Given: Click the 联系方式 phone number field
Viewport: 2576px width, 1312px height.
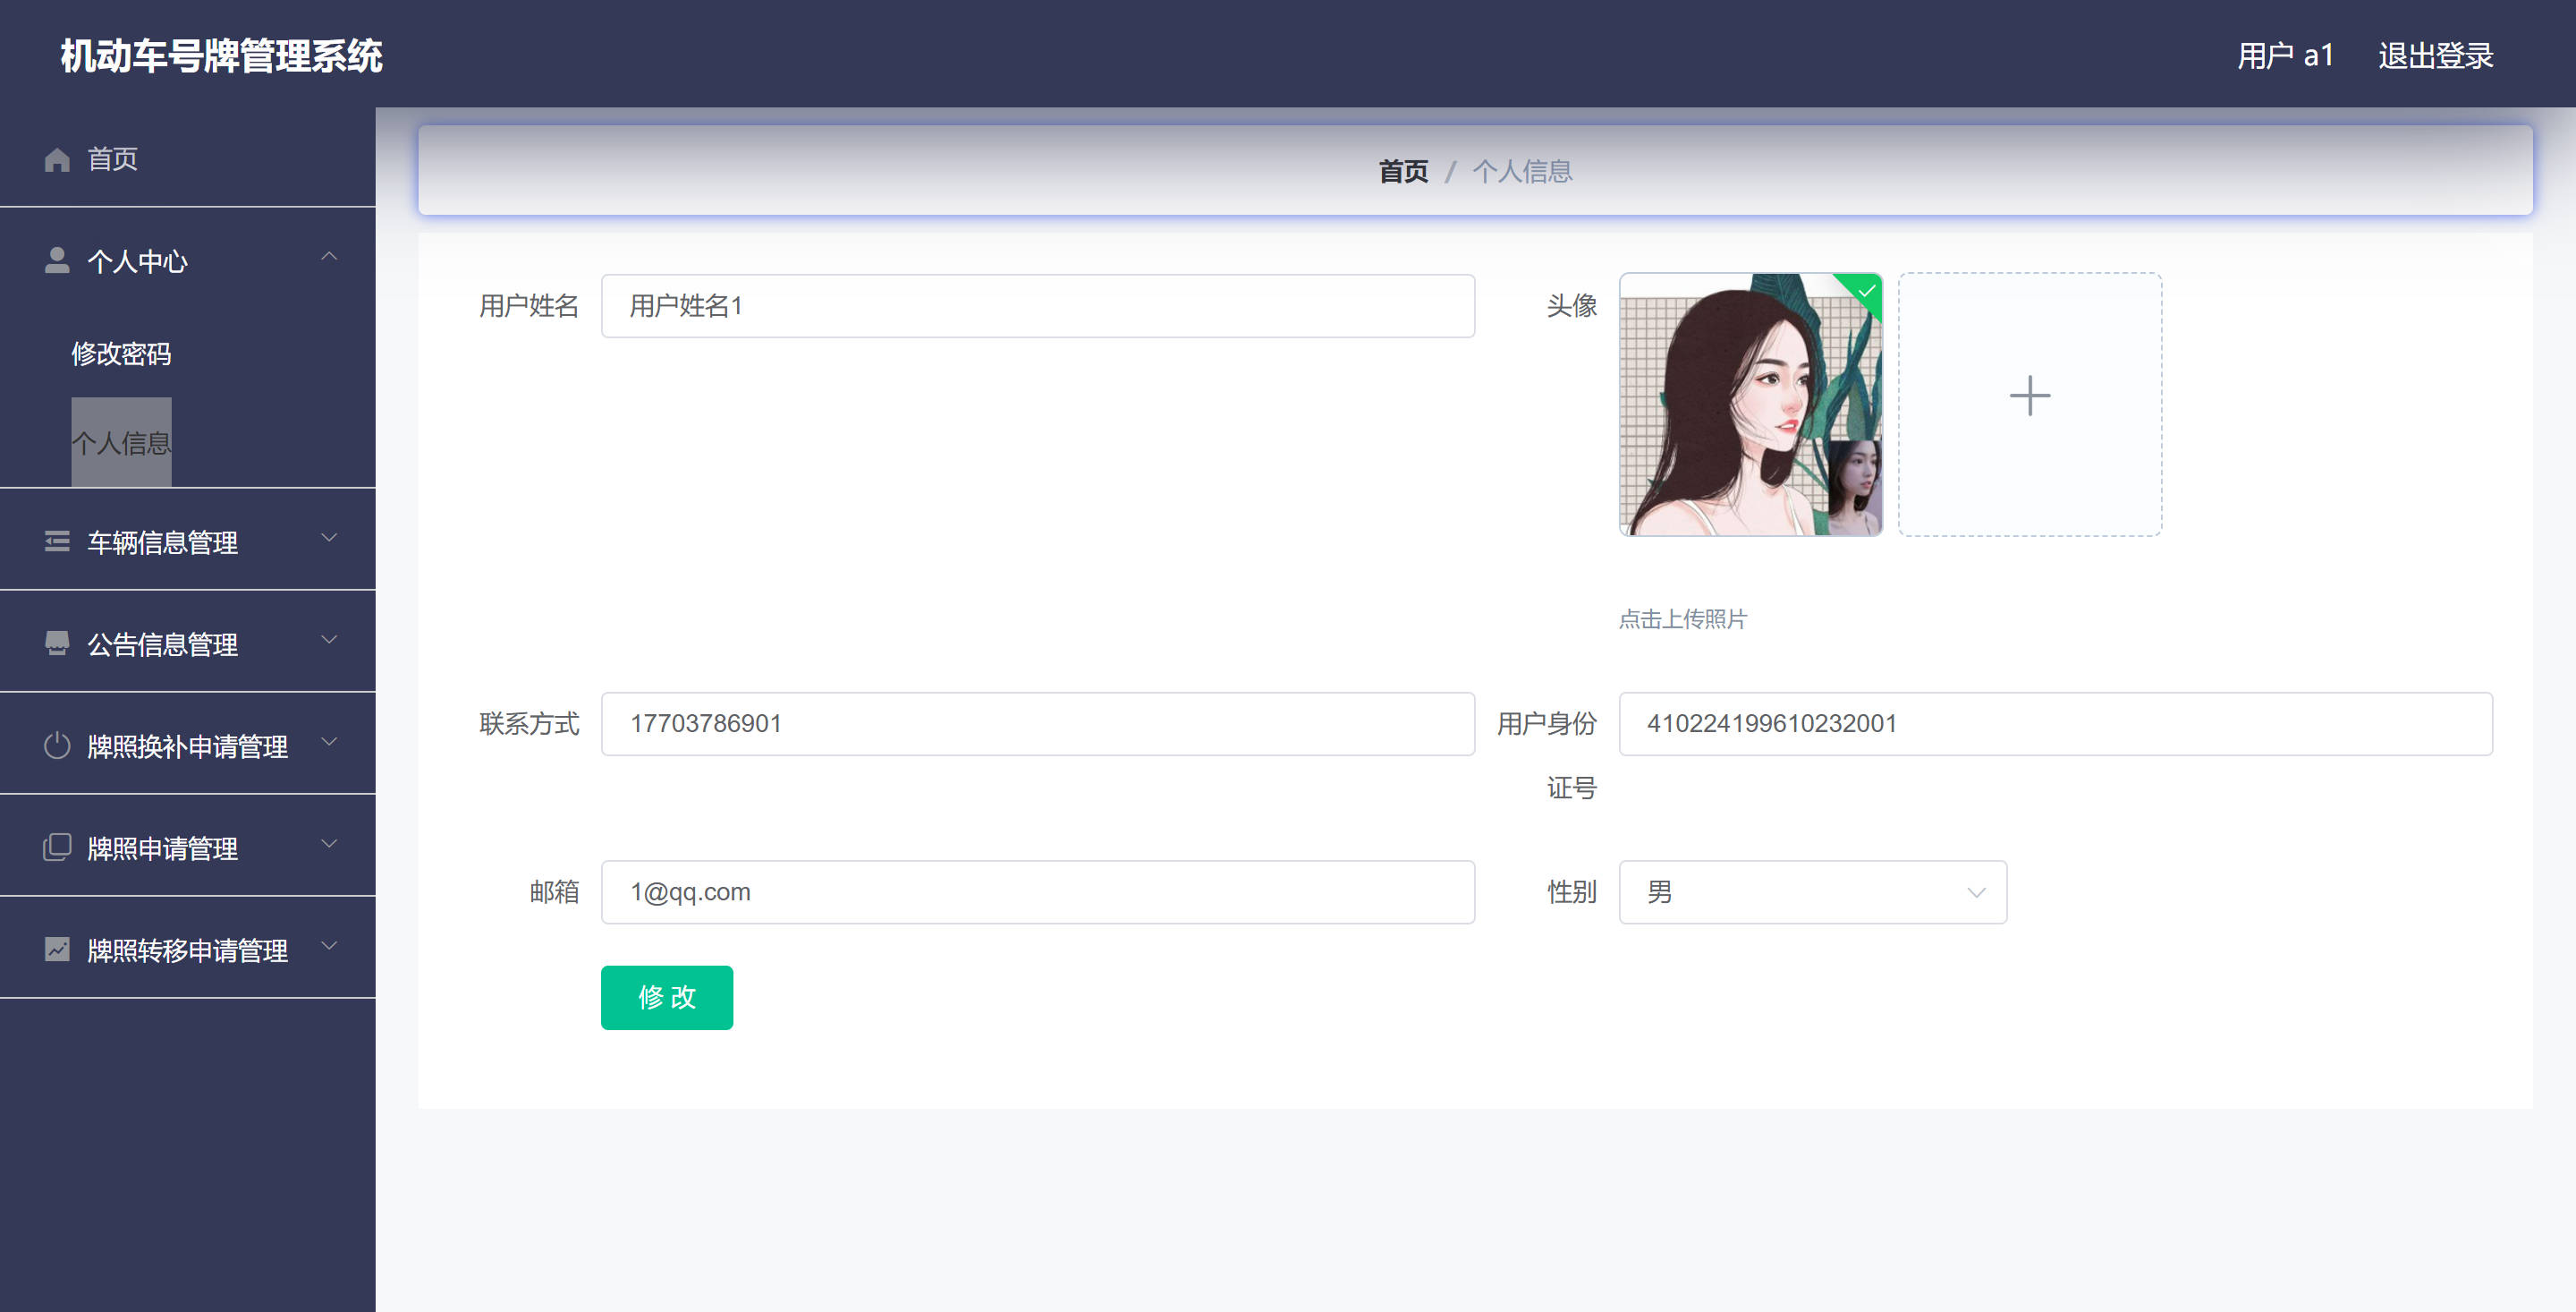Looking at the screenshot, I should click(1037, 723).
